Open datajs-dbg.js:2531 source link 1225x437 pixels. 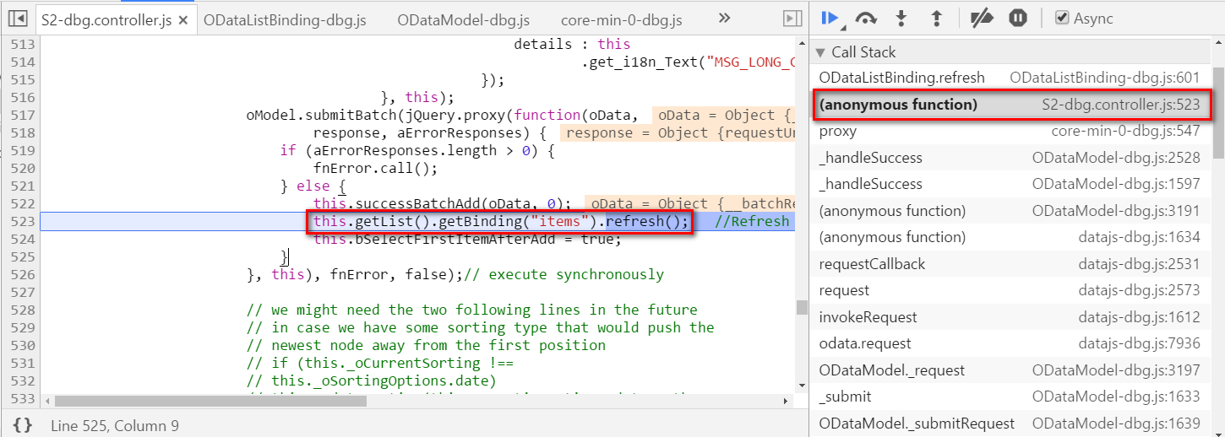pos(1139,264)
